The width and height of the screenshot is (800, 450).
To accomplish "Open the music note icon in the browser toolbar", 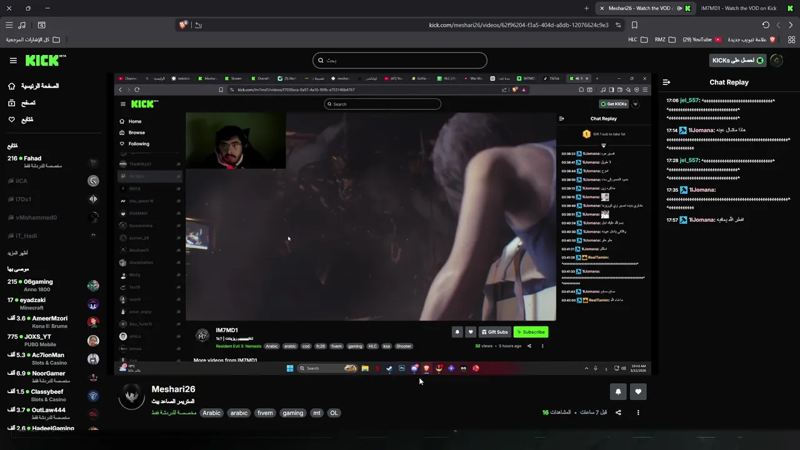I will pos(22,25).
